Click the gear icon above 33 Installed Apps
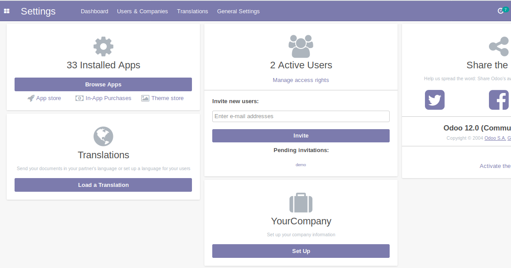Image resolution: width=511 pixels, height=268 pixels. coord(103,46)
